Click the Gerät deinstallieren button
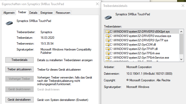The width and height of the screenshot is (186, 104). click(x=19, y=100)
